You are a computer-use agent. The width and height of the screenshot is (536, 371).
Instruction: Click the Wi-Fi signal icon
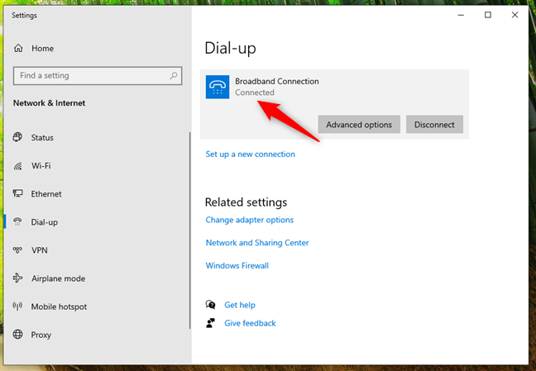point(17,166)
